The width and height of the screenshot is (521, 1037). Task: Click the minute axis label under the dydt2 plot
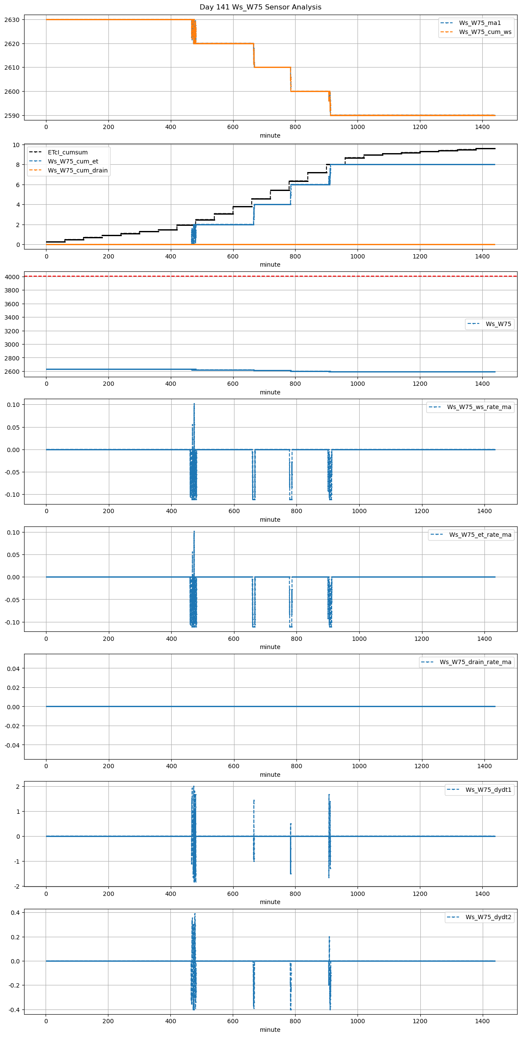(270, 1030)
